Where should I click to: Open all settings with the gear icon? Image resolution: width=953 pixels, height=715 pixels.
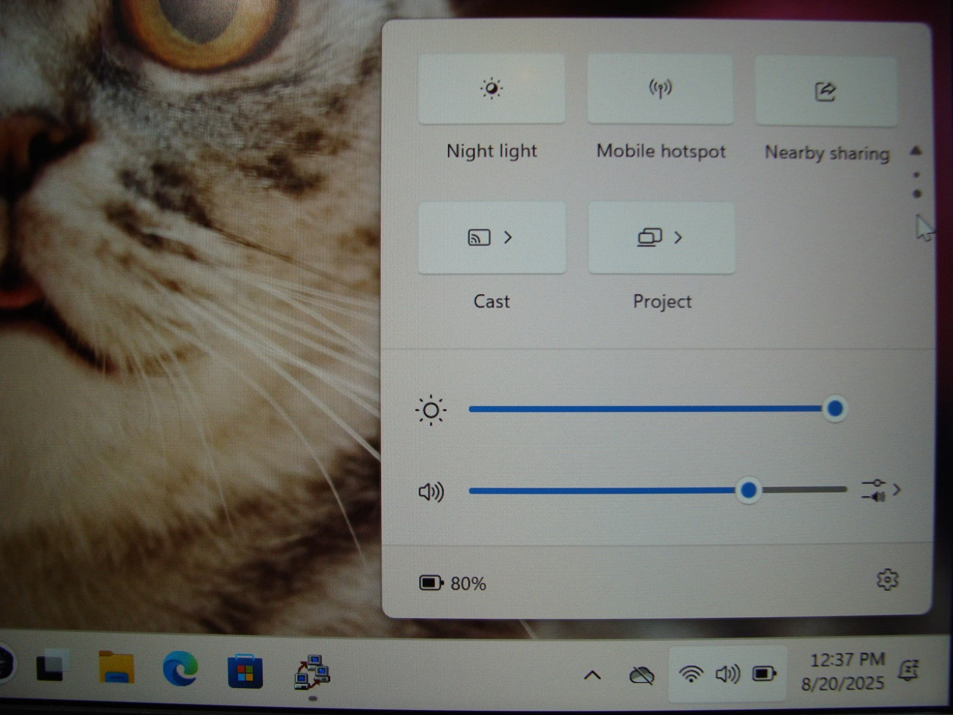click(887, 580)
